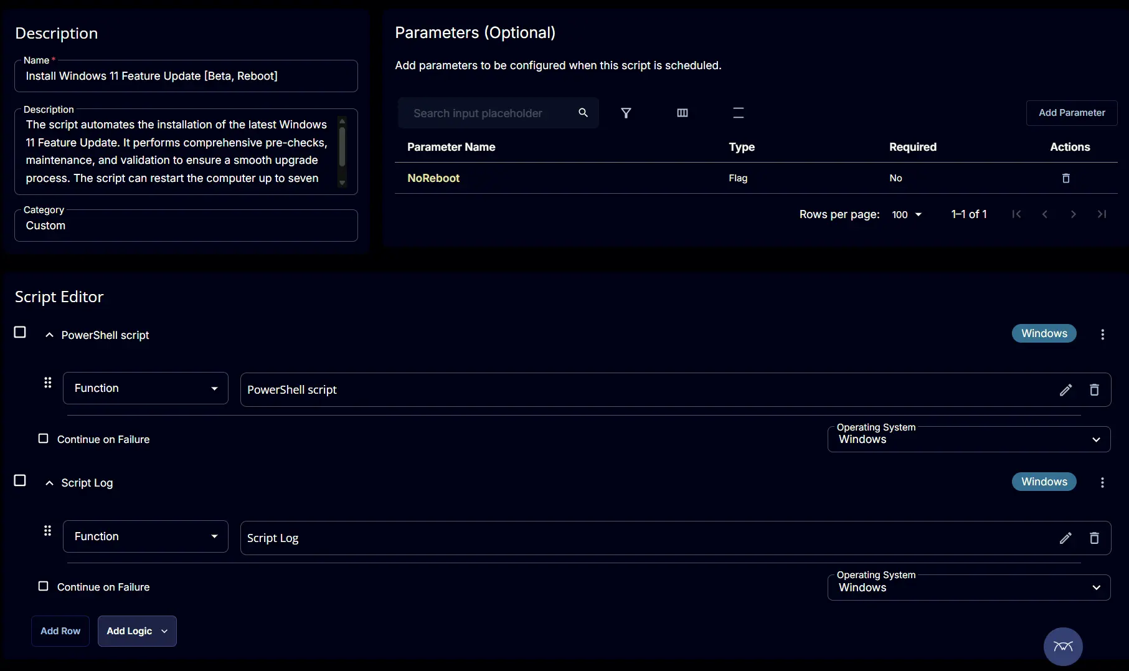Open the Add Logic dropdown
Viewport: 1129px width, 671px height.
(x=137, y=631)
